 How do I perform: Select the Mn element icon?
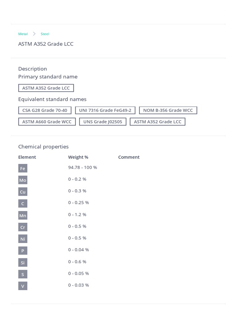(23, 215)
